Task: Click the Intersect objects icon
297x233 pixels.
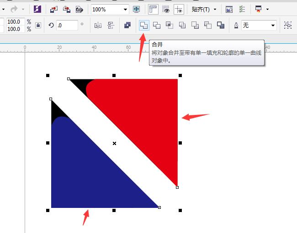Action: pyautogui.click(x=170, y=25)
